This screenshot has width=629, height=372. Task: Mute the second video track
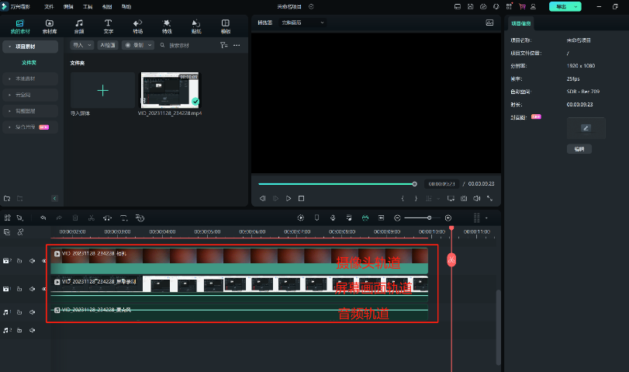click(x=32, y=288)
